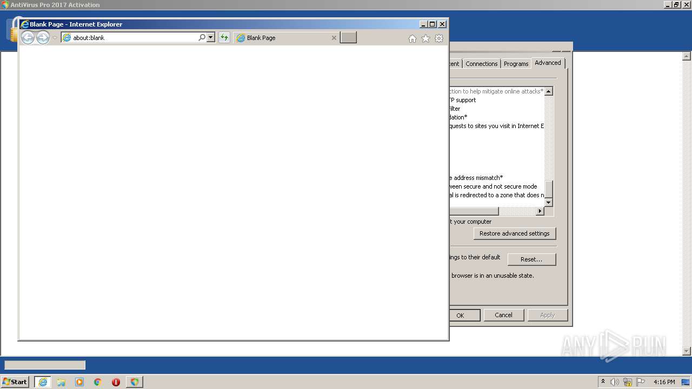Switch to Programs tab in Internet Options
The image size is (692, 389).
click(516, 64)
